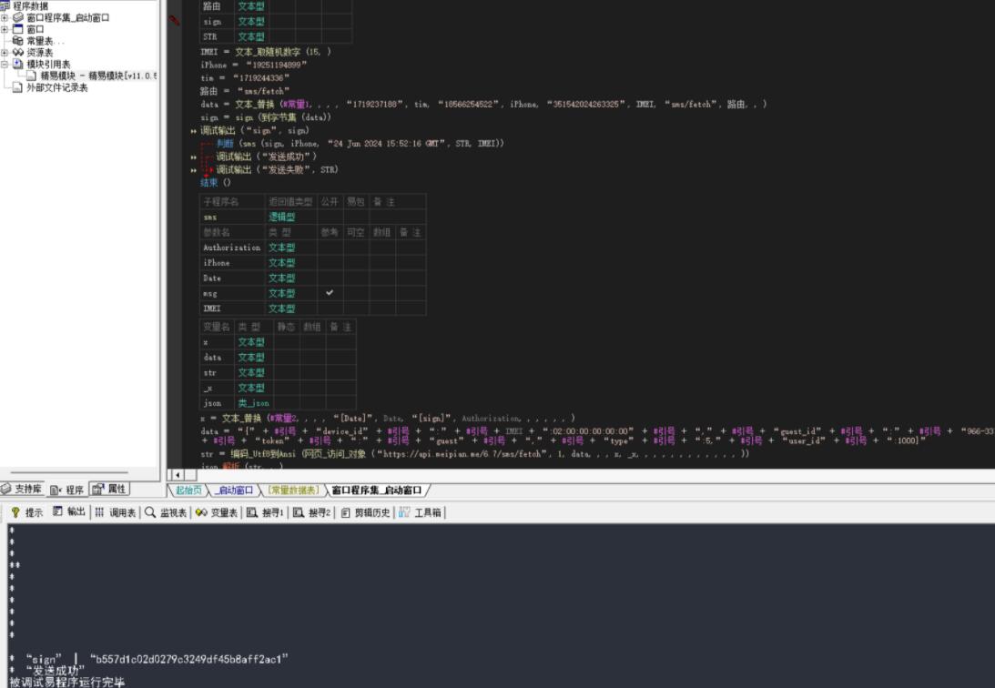995x688 pixels.
Task: Toggle the 参考 checkmark in msg row
Action: click(x=330, y=293)
